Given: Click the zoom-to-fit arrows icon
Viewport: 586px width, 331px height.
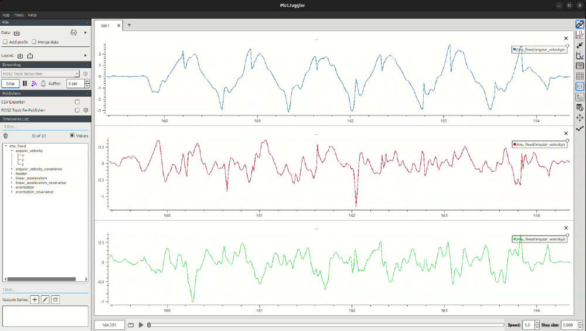Looking at the screenshot, I should (x=580, y=118).
